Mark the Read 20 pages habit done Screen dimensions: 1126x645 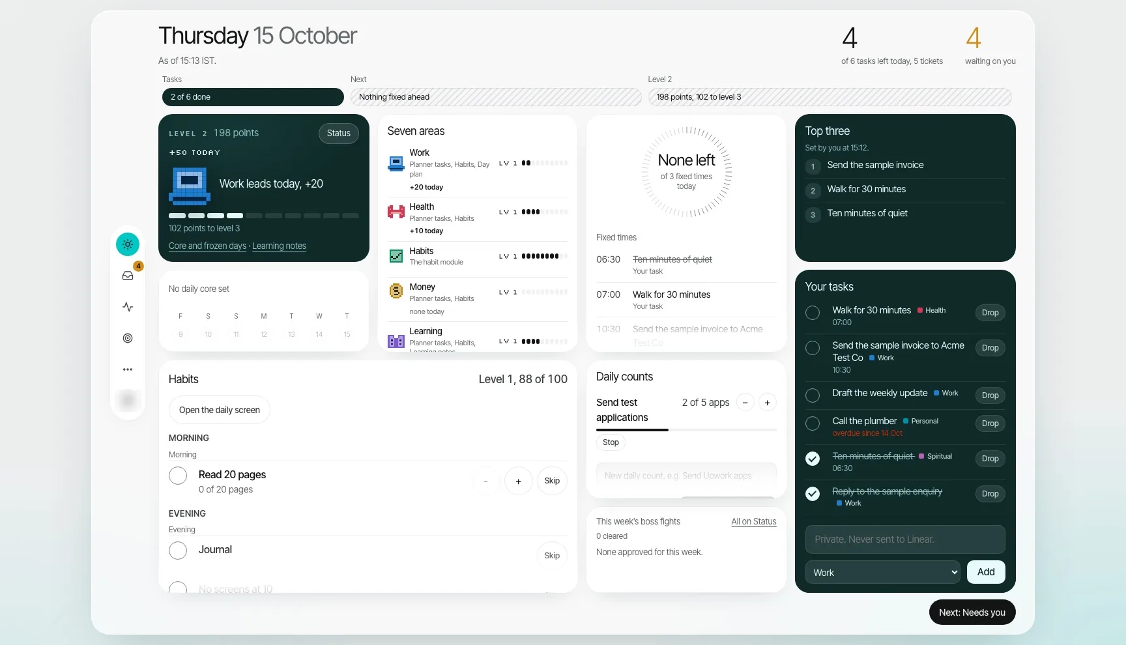coord(178,476)
